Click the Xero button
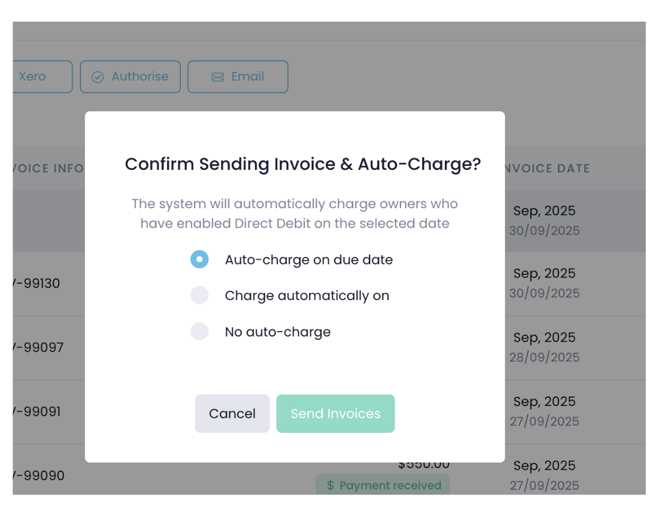 41,76
